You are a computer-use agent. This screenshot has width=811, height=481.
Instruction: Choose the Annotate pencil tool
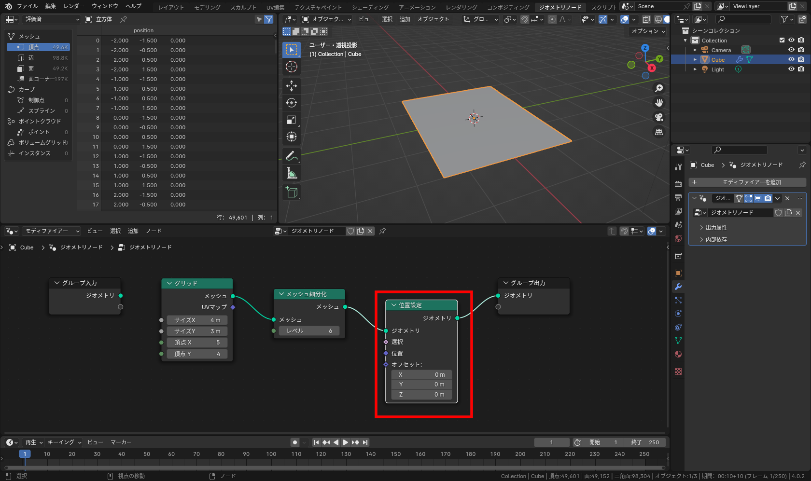pyautogui.click(x=292, y=156)
